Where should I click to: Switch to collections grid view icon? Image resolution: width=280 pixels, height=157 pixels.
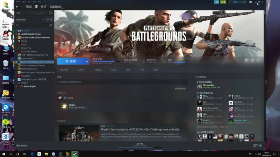tap(51, 13)
